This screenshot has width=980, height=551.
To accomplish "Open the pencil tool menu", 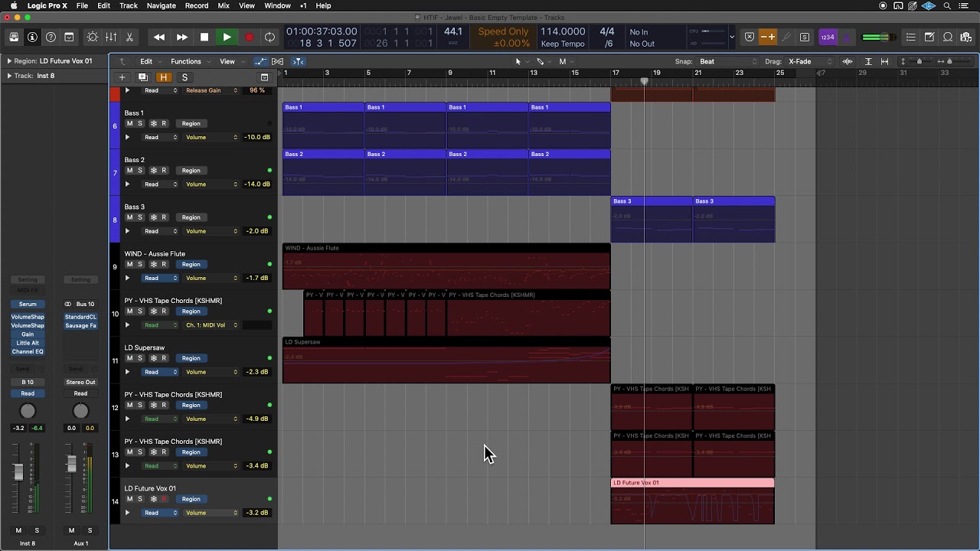I will [541, 61].
